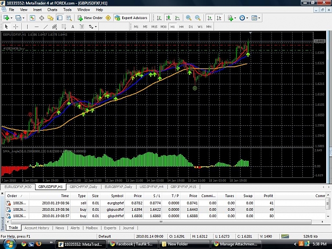The width and height of the screenshot is (332, 249).
Task: Switch to the USDJPYFXF,H4 chart tab
Action: tap(151, 187)
